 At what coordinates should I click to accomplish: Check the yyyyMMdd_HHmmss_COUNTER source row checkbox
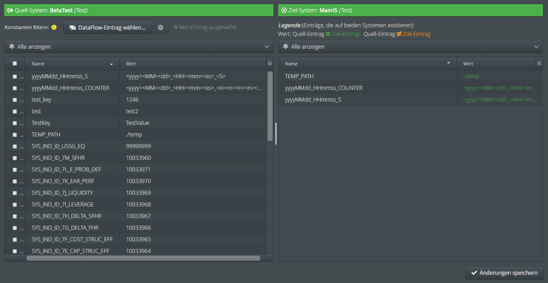click(15, 88)
